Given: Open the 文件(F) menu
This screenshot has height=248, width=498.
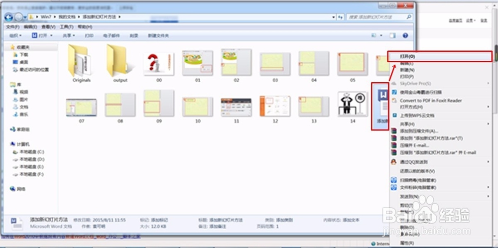Looking at the screenshot, I should point(13,27).
